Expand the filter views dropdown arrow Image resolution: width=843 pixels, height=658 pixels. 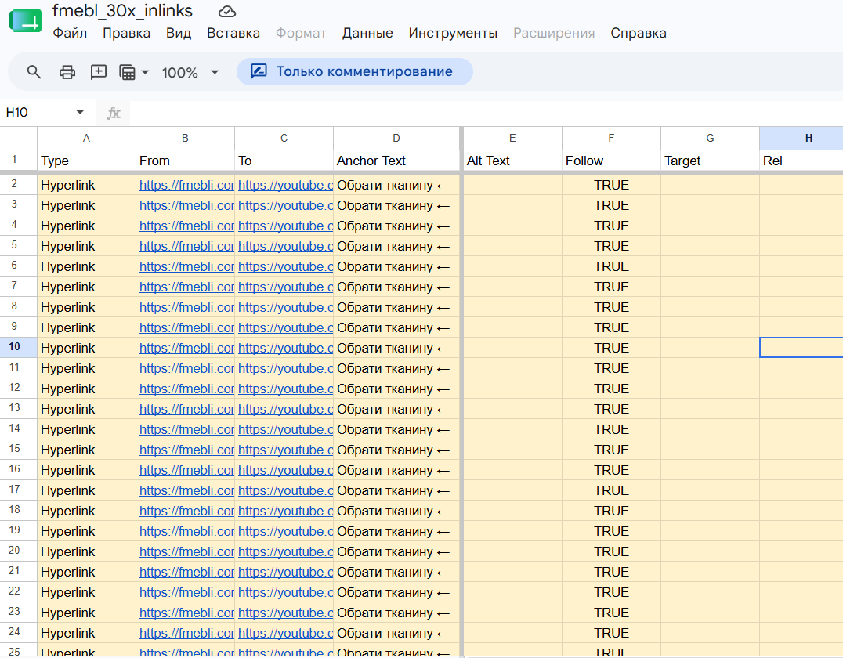145,72
